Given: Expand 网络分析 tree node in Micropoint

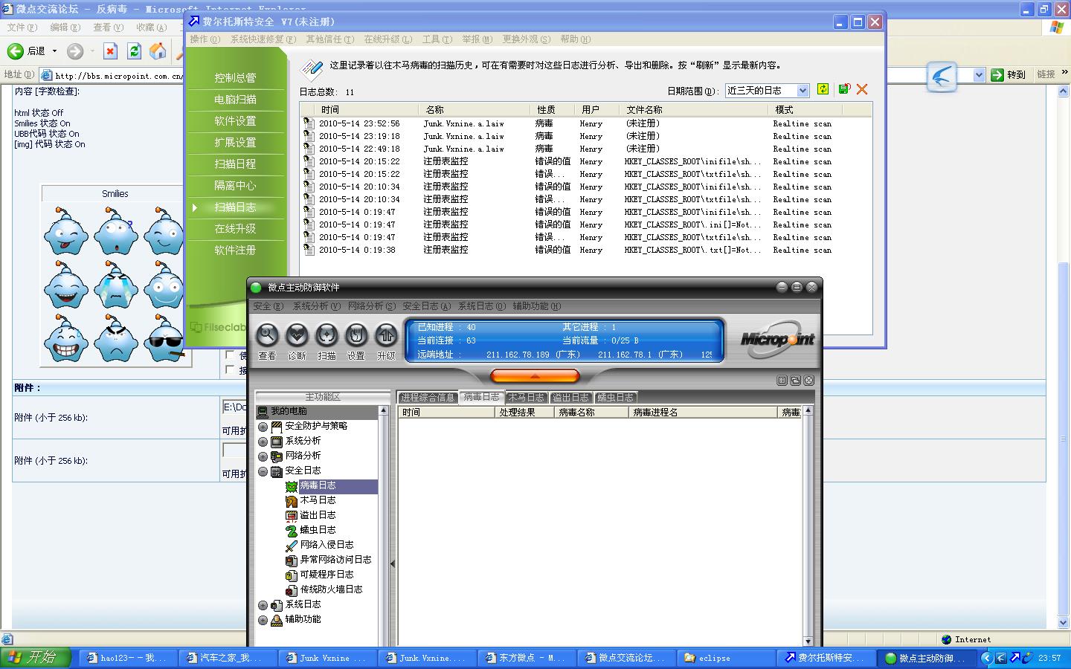Looking at the screenshot, I should point(263,456).
